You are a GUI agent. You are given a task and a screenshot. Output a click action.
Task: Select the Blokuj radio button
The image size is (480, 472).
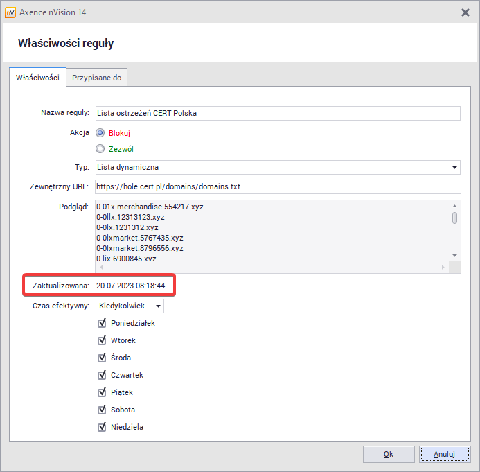coord(100,132)
